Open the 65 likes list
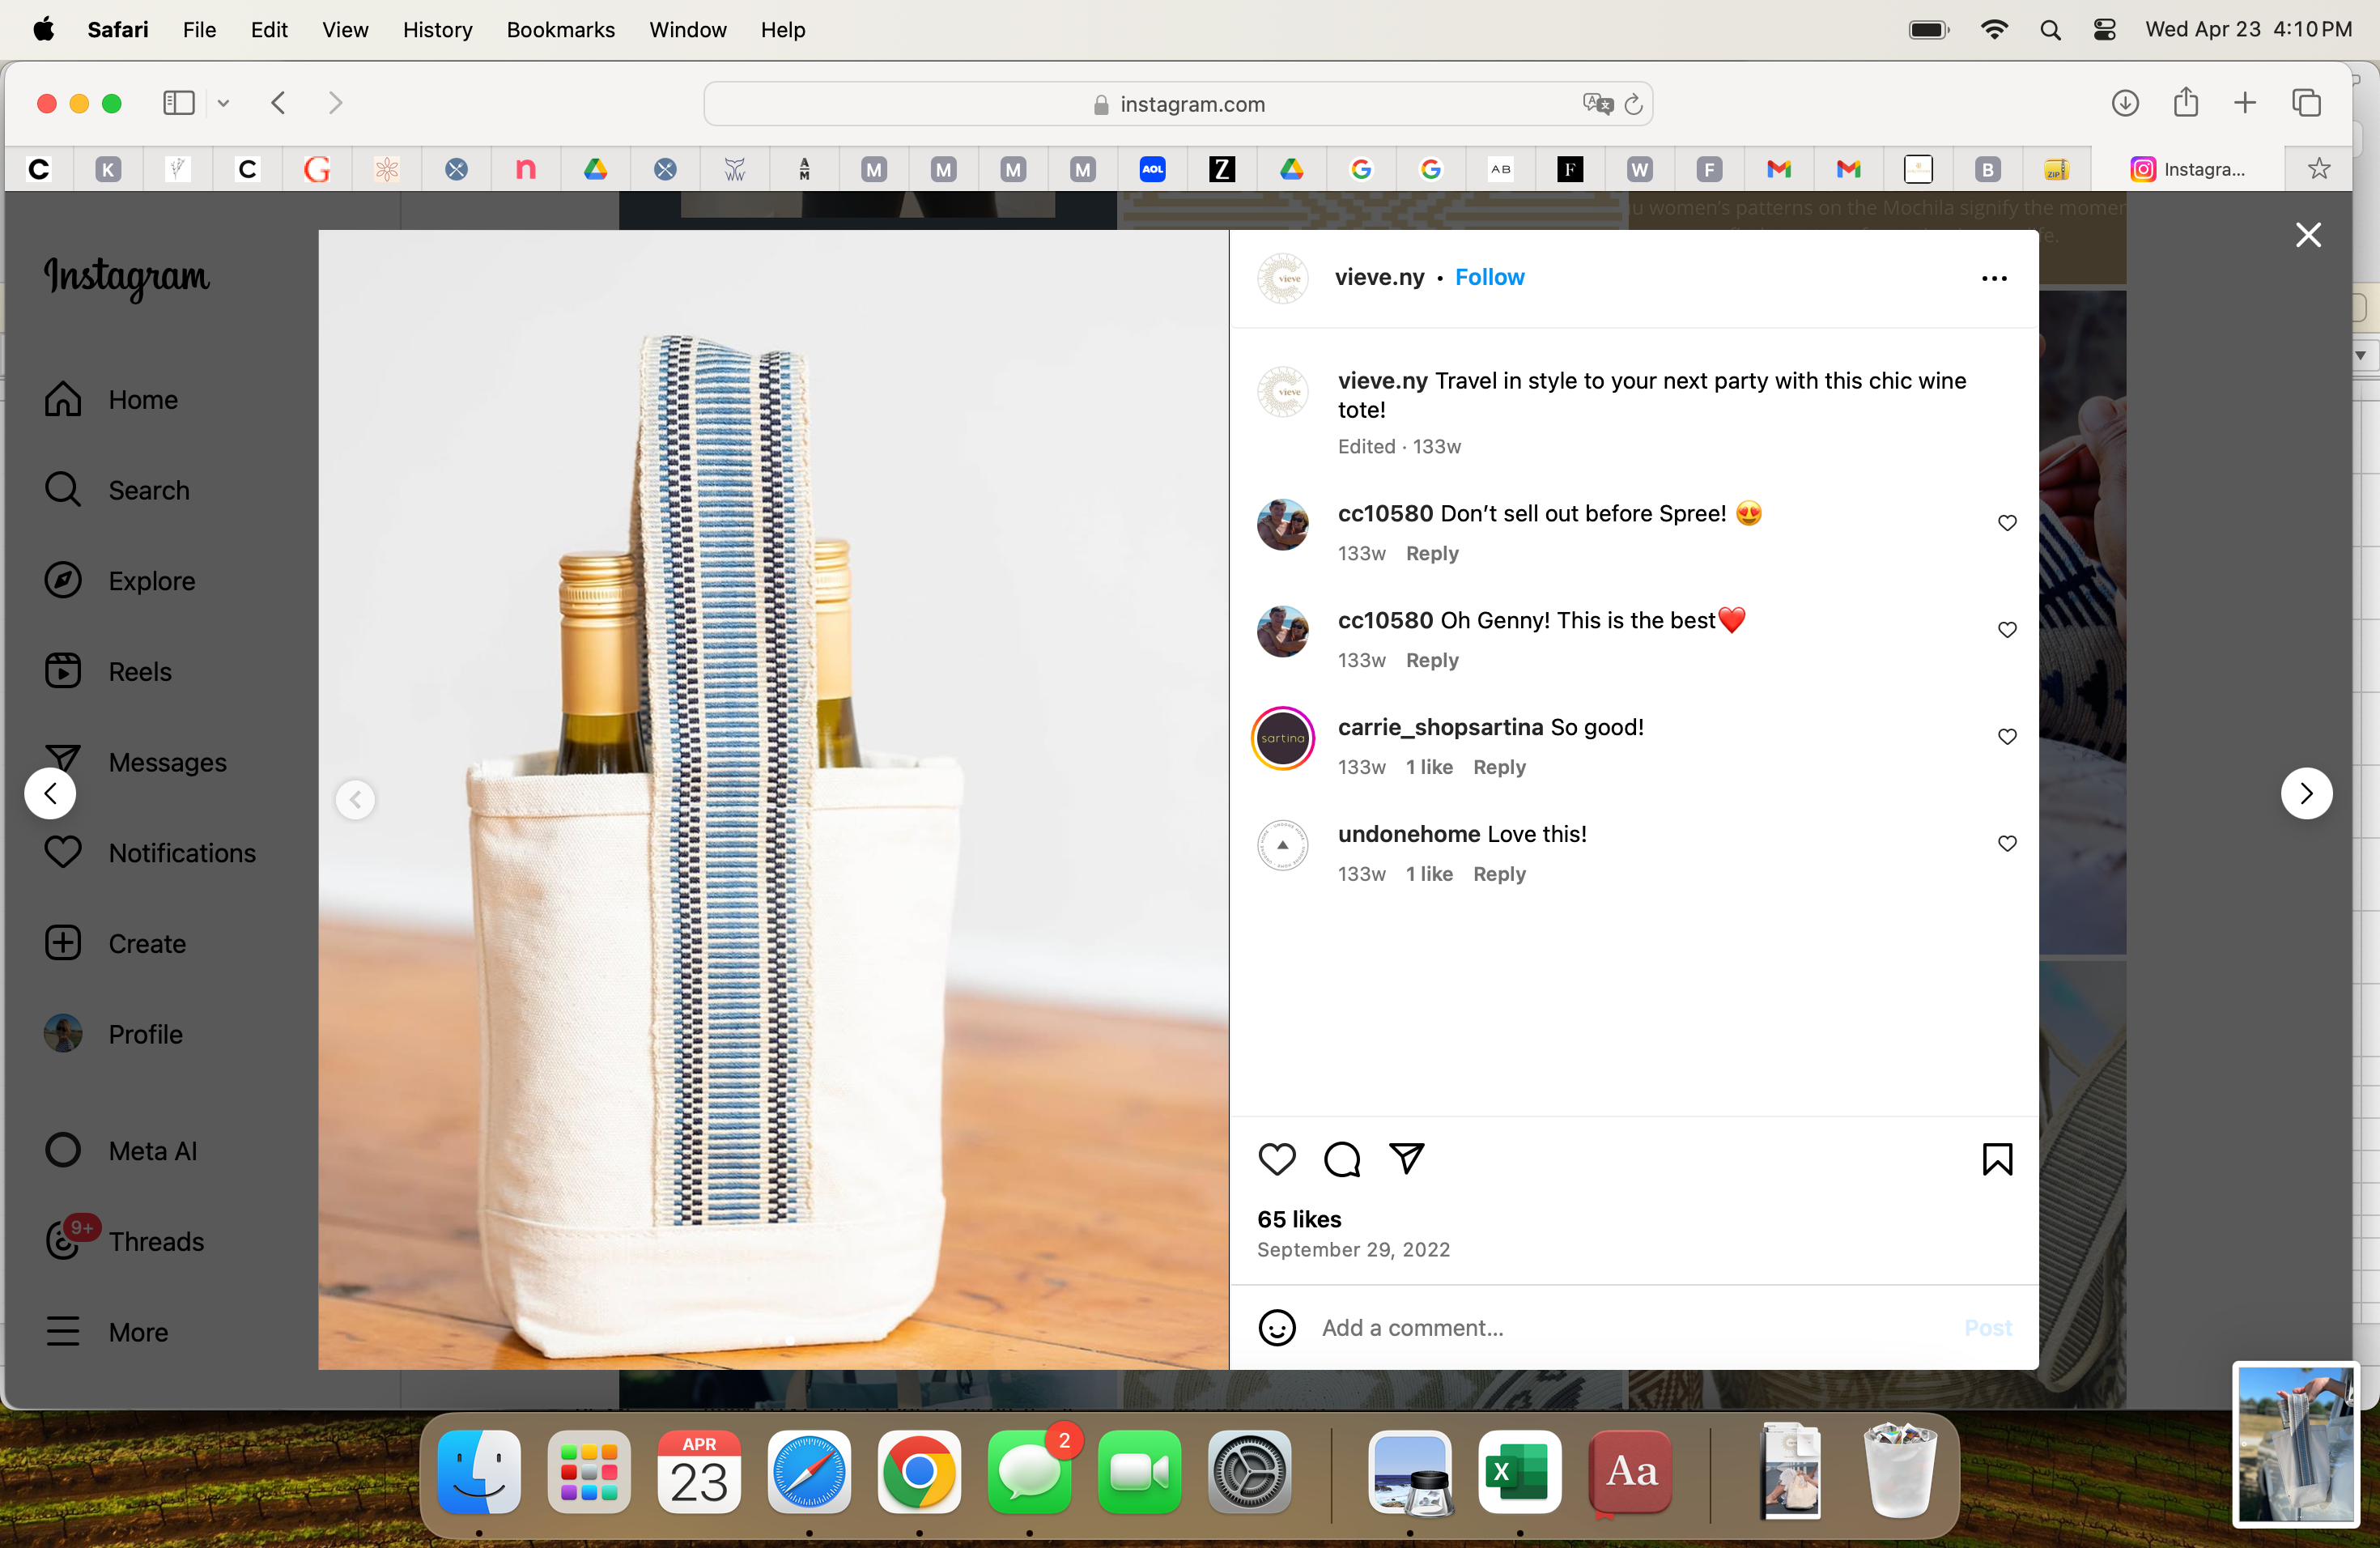Image resolution: width=2380 pixels, height=1548 pixels. click(1299, 1219)
